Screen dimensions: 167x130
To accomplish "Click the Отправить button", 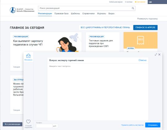I will tap(153, 125).
